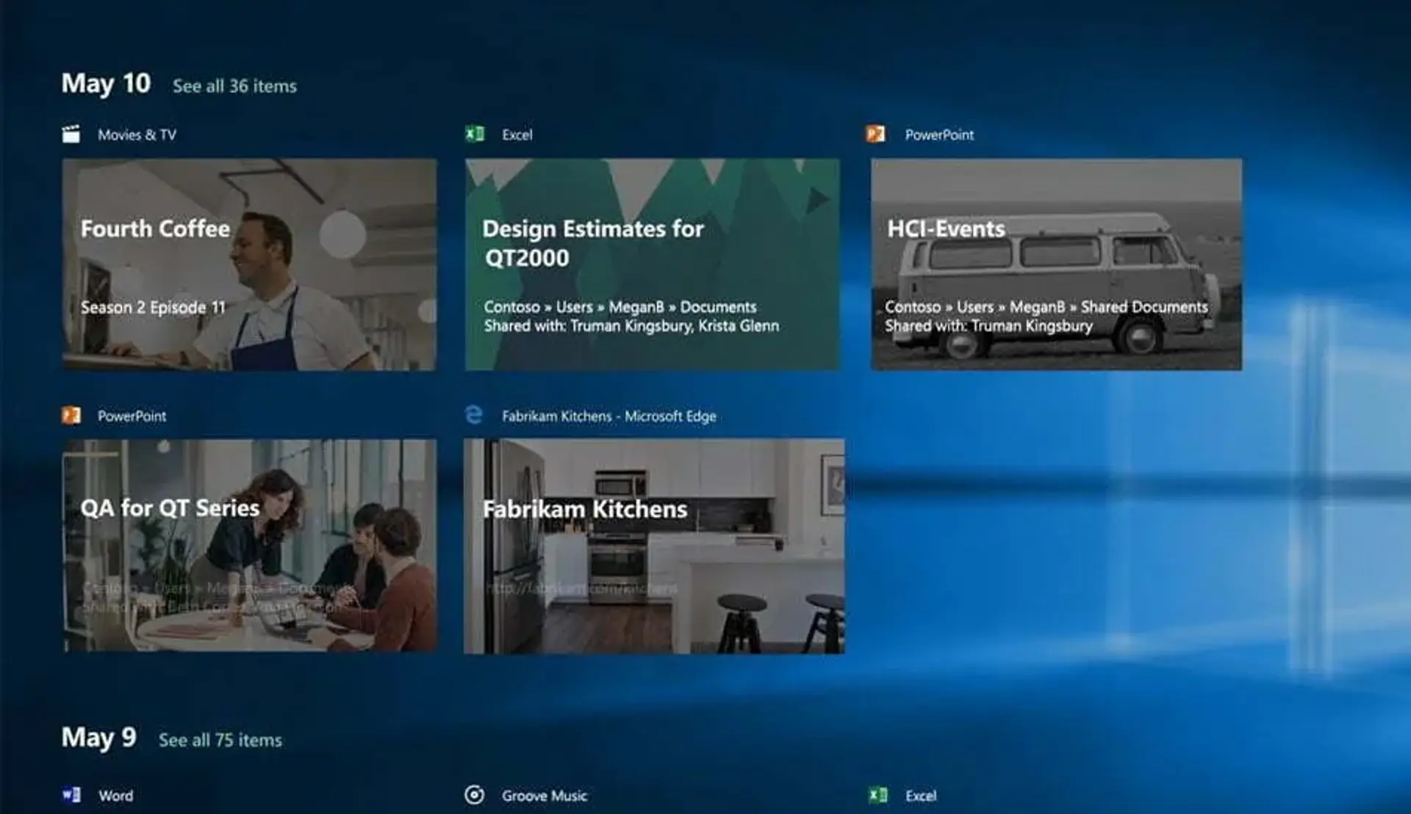Click the Movies & TV clapperboard icon
The height and width of the screenshot is (814, 1411).
coord(71,134)
